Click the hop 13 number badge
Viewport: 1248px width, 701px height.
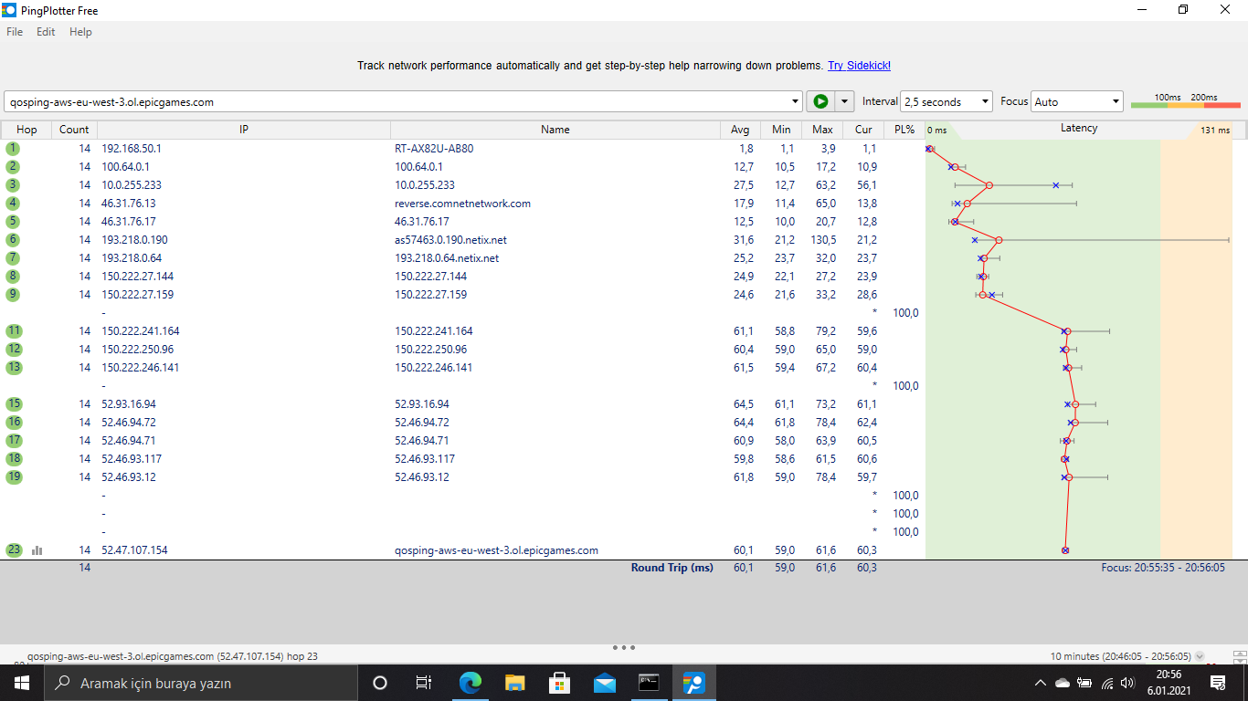click(14, 367)
